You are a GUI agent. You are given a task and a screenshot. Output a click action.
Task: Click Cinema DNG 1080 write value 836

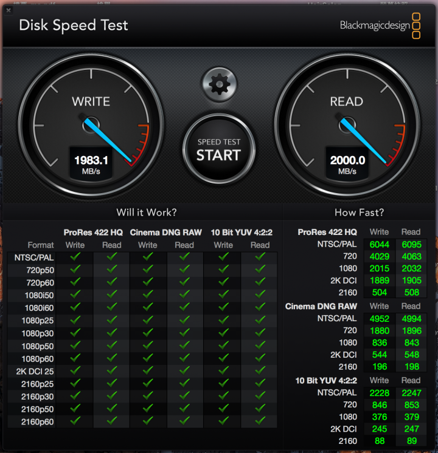click(x=379, y=342)
